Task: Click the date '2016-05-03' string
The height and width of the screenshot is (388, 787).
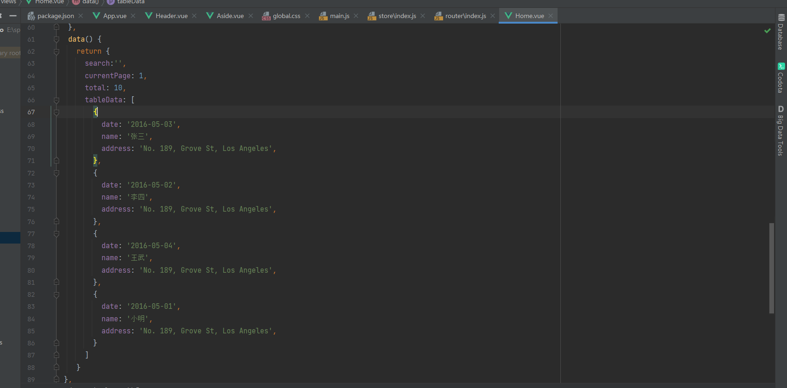Action: [152, 124]
